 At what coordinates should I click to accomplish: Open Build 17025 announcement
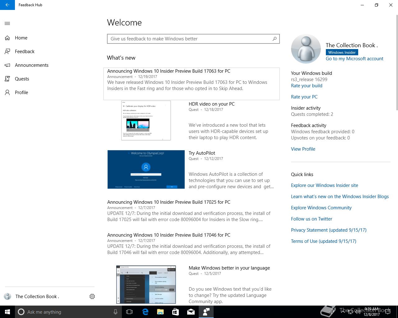pos(192,211)
